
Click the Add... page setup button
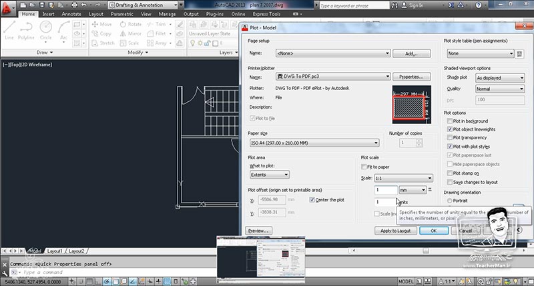coord(411,53)
